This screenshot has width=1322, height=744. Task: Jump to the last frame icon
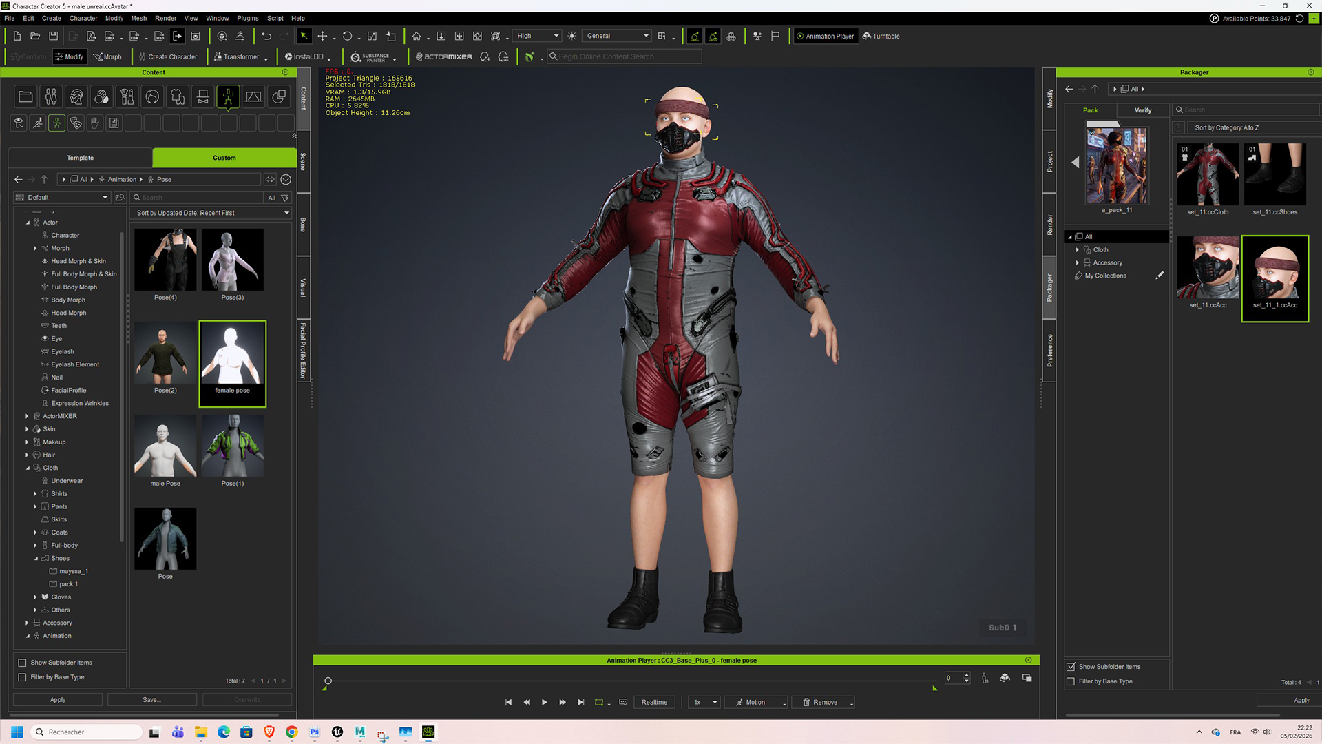point(580,702)
